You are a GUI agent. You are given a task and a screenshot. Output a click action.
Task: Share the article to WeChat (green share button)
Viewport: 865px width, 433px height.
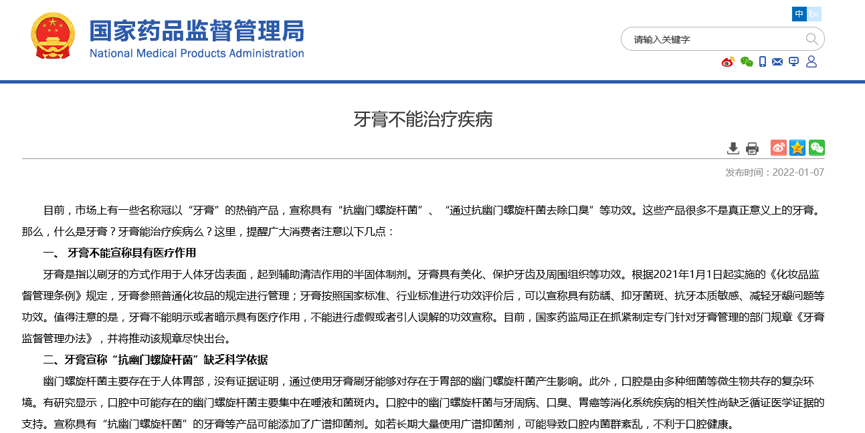817,148
